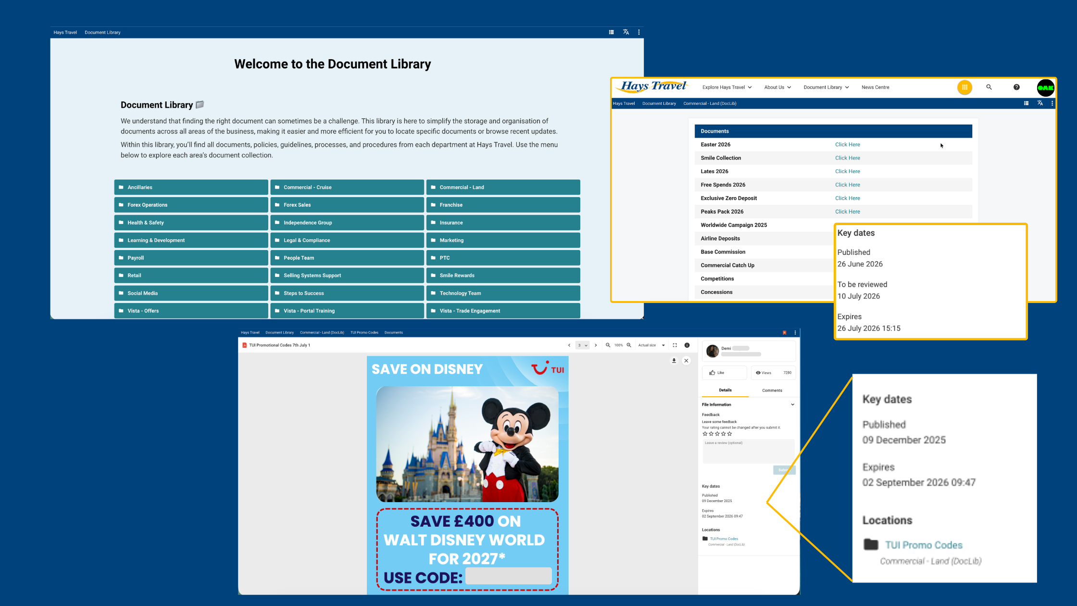
Task: Open the Smile Rewards folder
Action: pos(503,276)
